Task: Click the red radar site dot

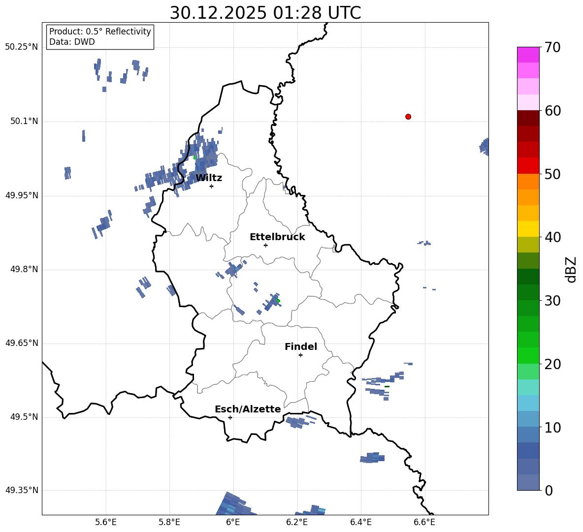Action: point(408,117)
